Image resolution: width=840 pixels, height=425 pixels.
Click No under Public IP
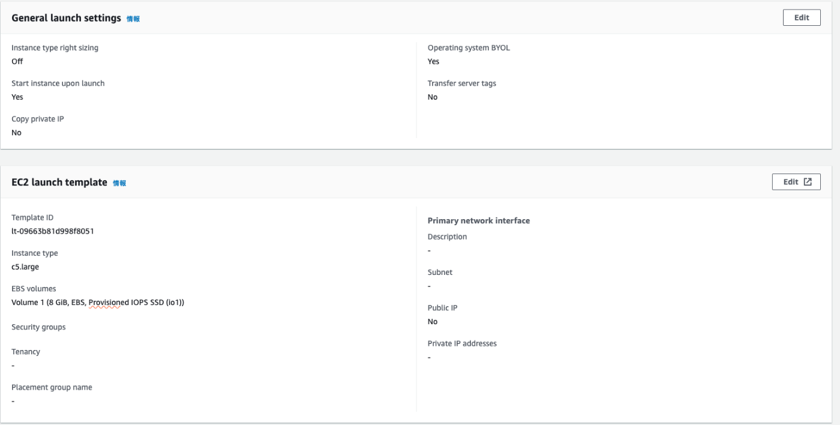(x=433, y=322)
